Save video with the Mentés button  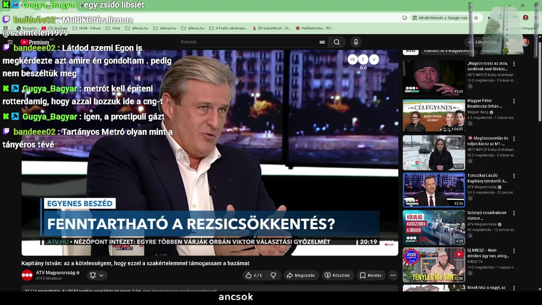[371, 275]
